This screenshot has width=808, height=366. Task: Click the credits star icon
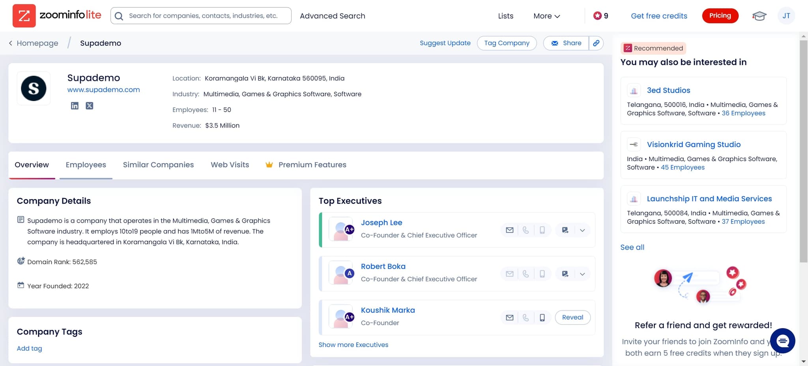[x=597, y=16]
